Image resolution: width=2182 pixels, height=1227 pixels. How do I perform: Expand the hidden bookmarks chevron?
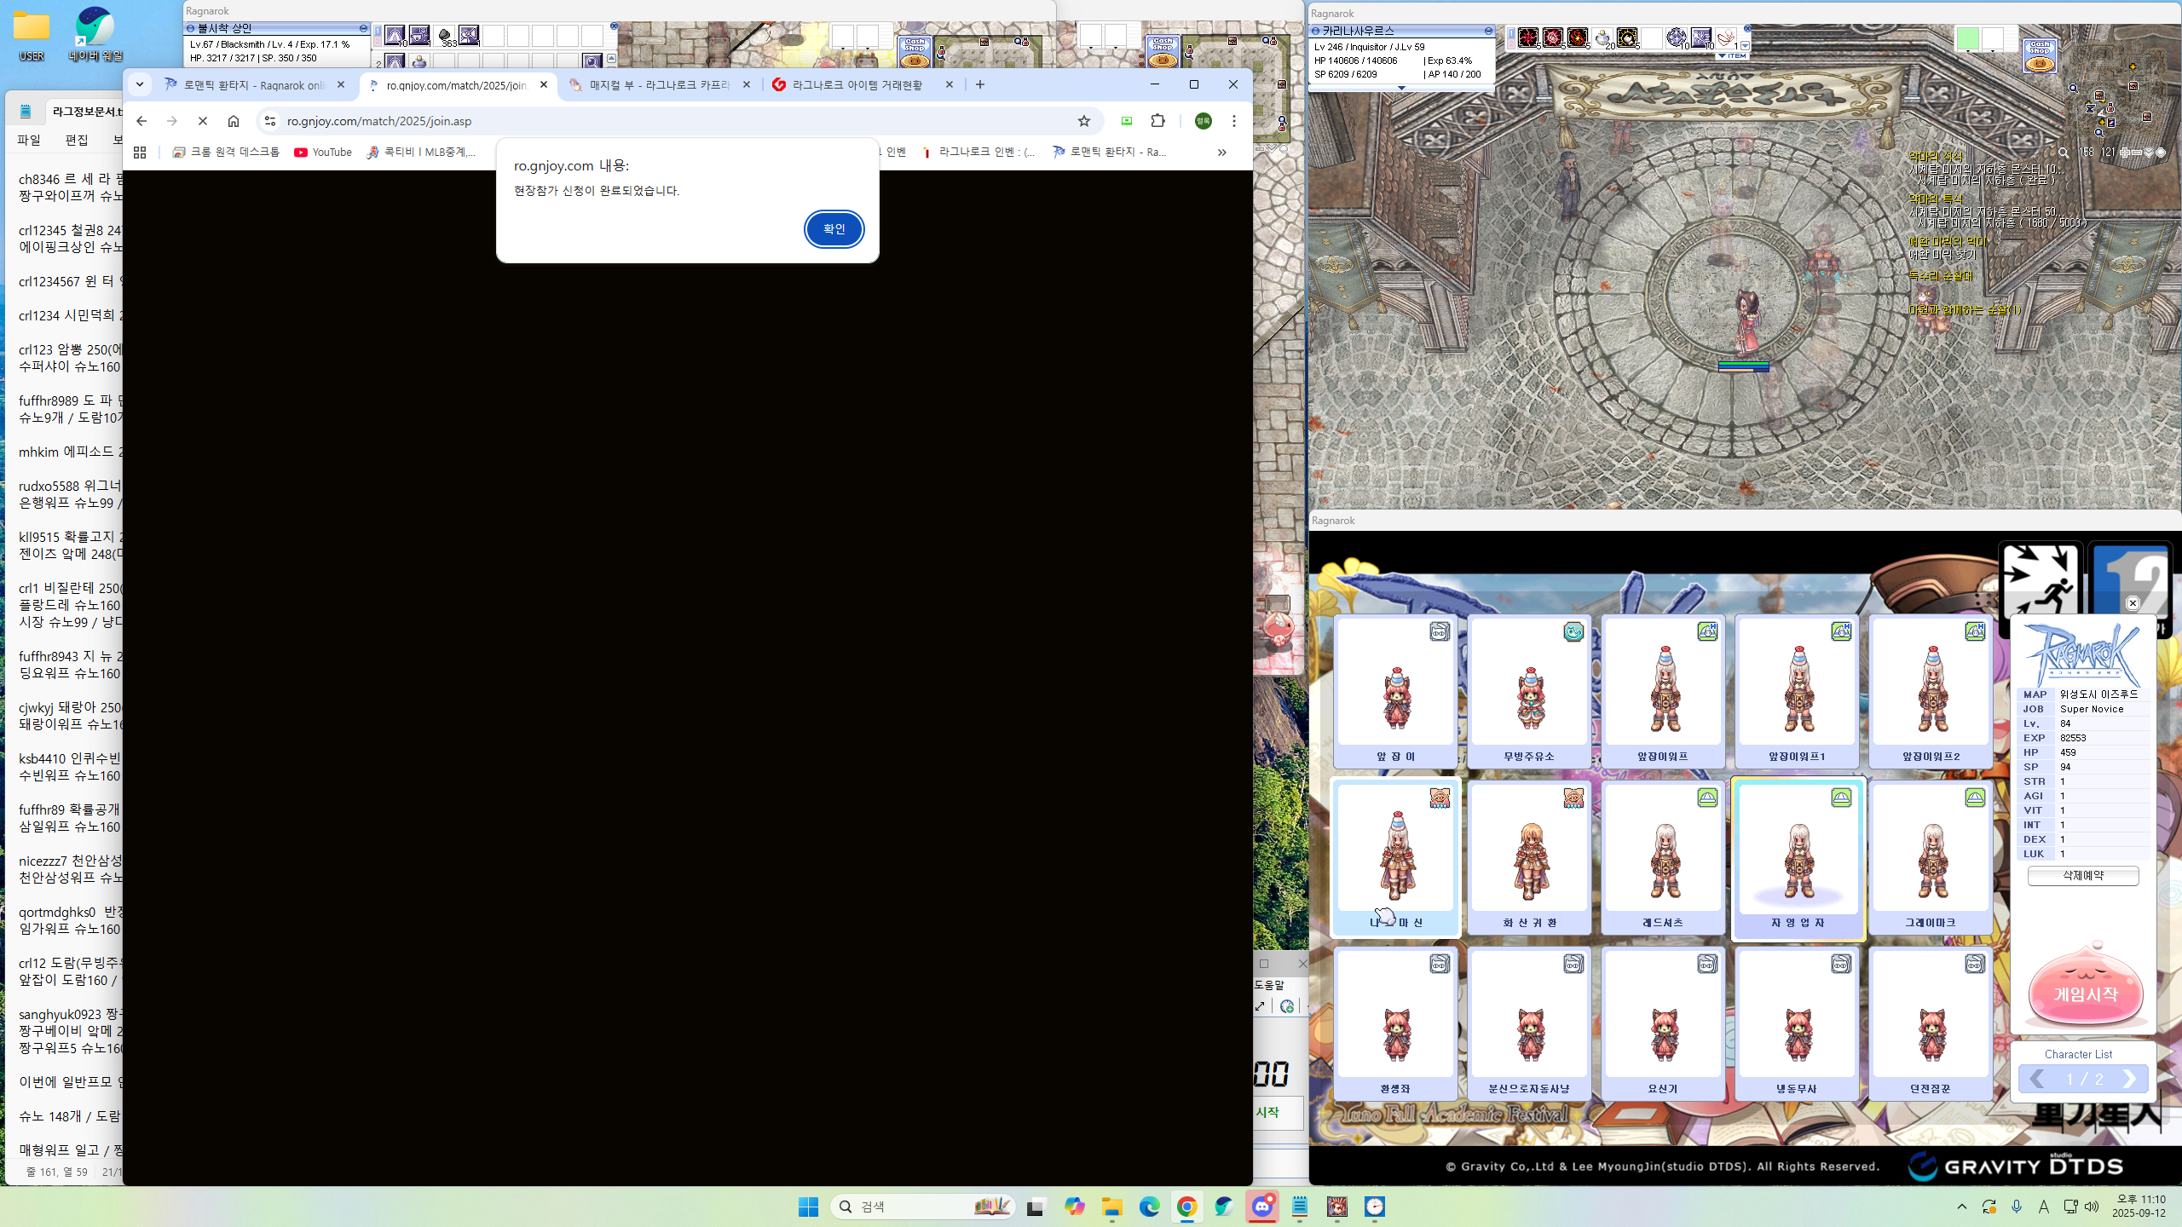coord(1221,153)
